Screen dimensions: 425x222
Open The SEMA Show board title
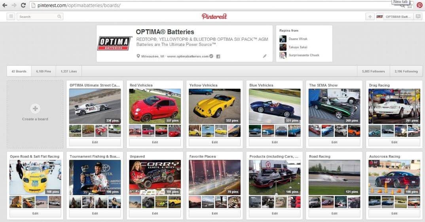point(323,85)
